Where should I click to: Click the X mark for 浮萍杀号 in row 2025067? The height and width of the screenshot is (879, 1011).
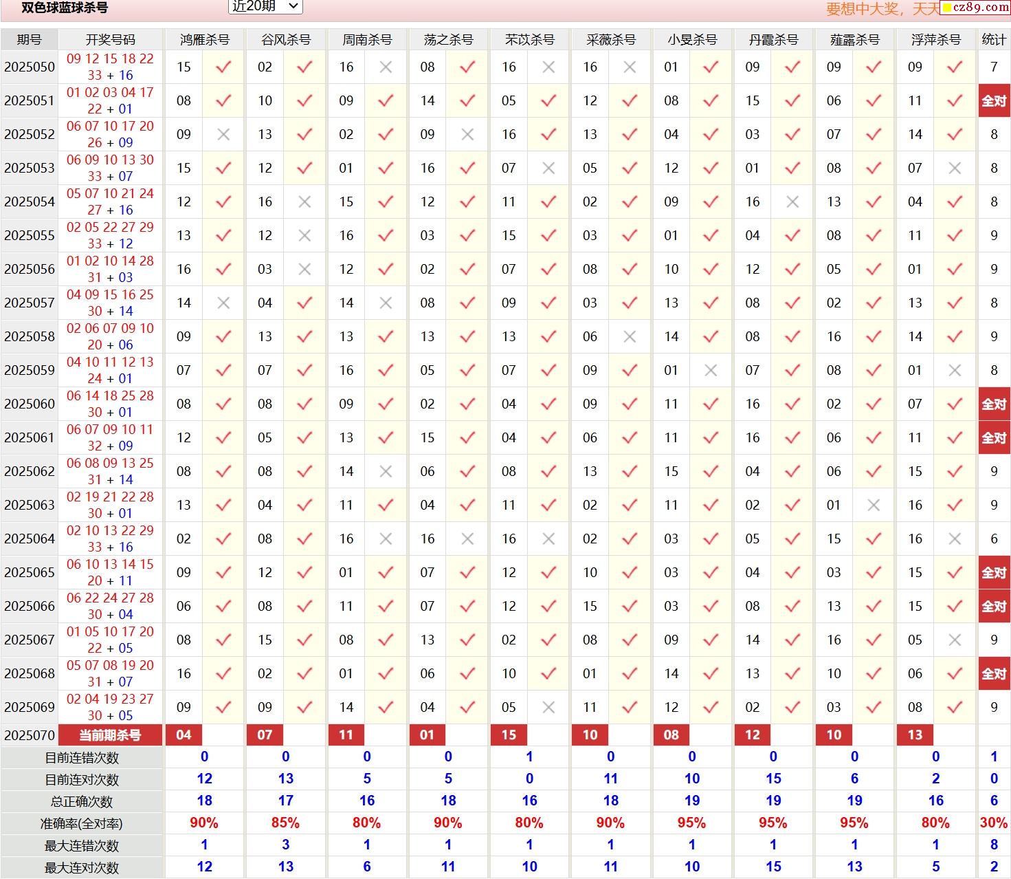[955, 640]
